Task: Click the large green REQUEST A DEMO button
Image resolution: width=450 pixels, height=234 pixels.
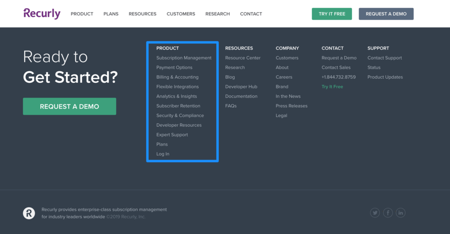Action: point(69,106)
